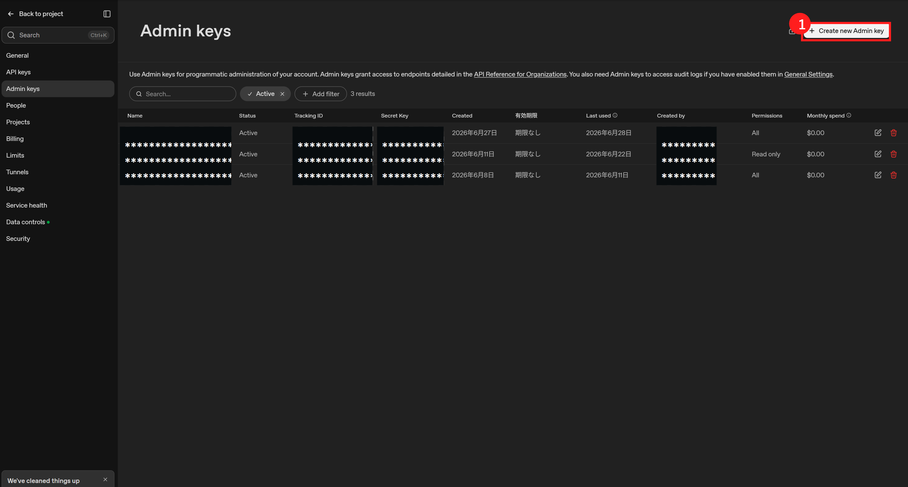Screen dimensions: 908x487
Task: Open API Reference for Organizations link
Action: pyautogui.click(x=520, y=74)
